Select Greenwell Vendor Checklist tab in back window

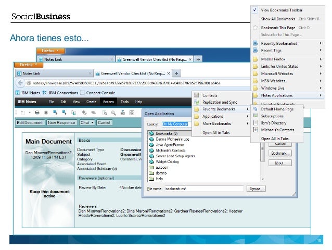coord(155,59)
